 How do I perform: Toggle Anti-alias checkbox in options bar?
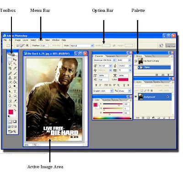51,45
